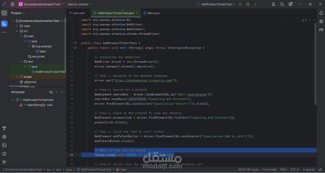Debug AddProductToCartTest with bug icon

248,4
